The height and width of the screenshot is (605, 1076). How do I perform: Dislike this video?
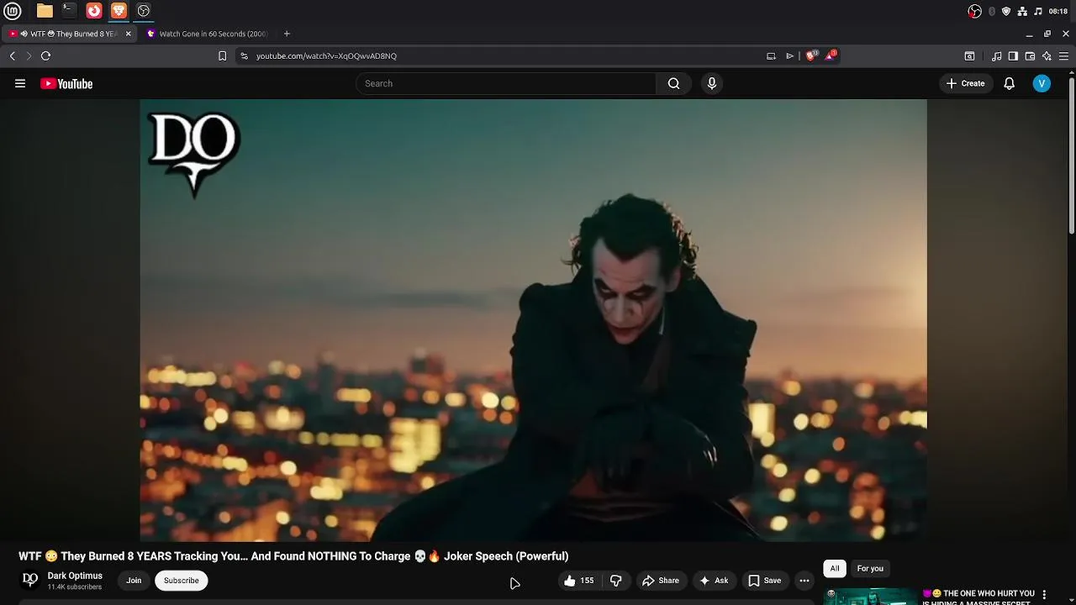pos(616,581)
